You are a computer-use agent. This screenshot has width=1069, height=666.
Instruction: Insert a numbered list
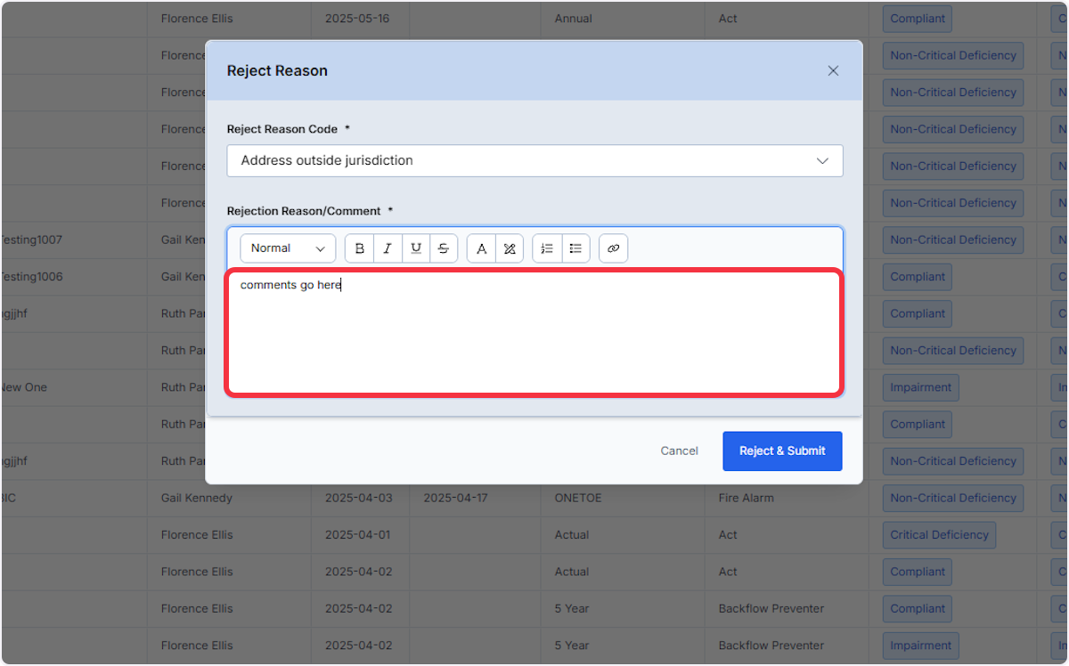(548, 249)
